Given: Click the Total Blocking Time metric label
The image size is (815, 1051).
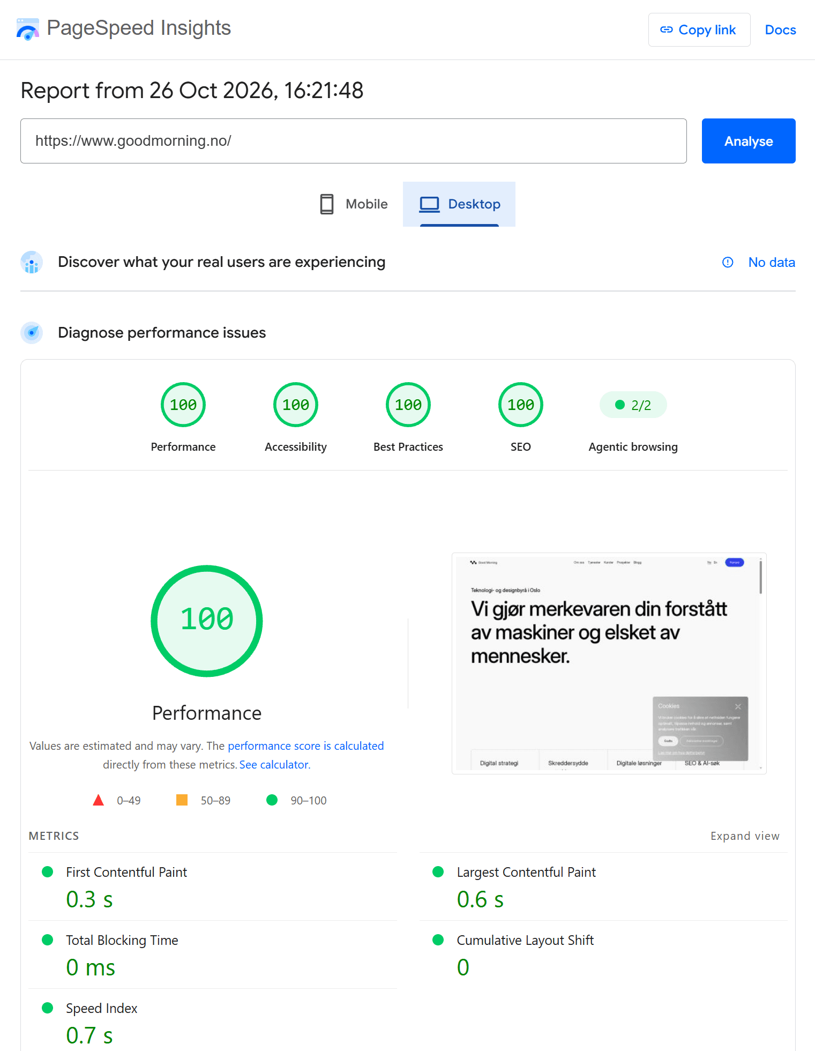Looking at the screenshot, I should coord(122,941).
